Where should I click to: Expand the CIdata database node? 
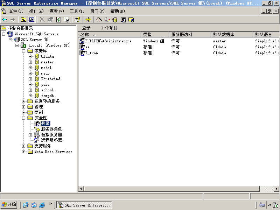point(30,56)
